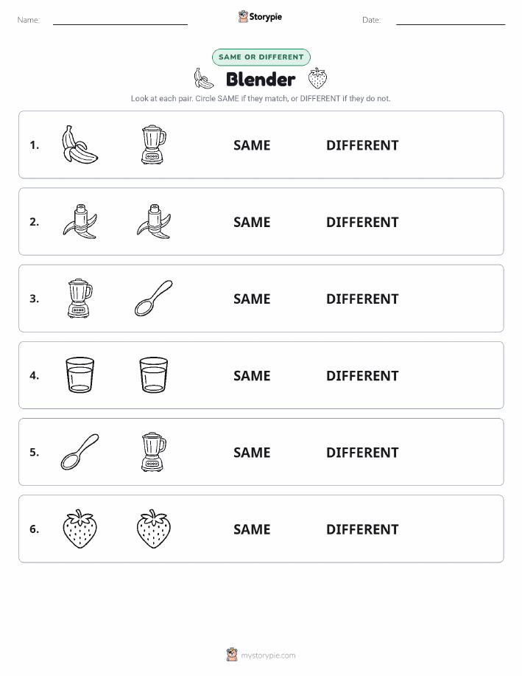Screen dimensions: 522x676
Task: Click the banana icon beside the Blender title
Action: coord(204,78)
